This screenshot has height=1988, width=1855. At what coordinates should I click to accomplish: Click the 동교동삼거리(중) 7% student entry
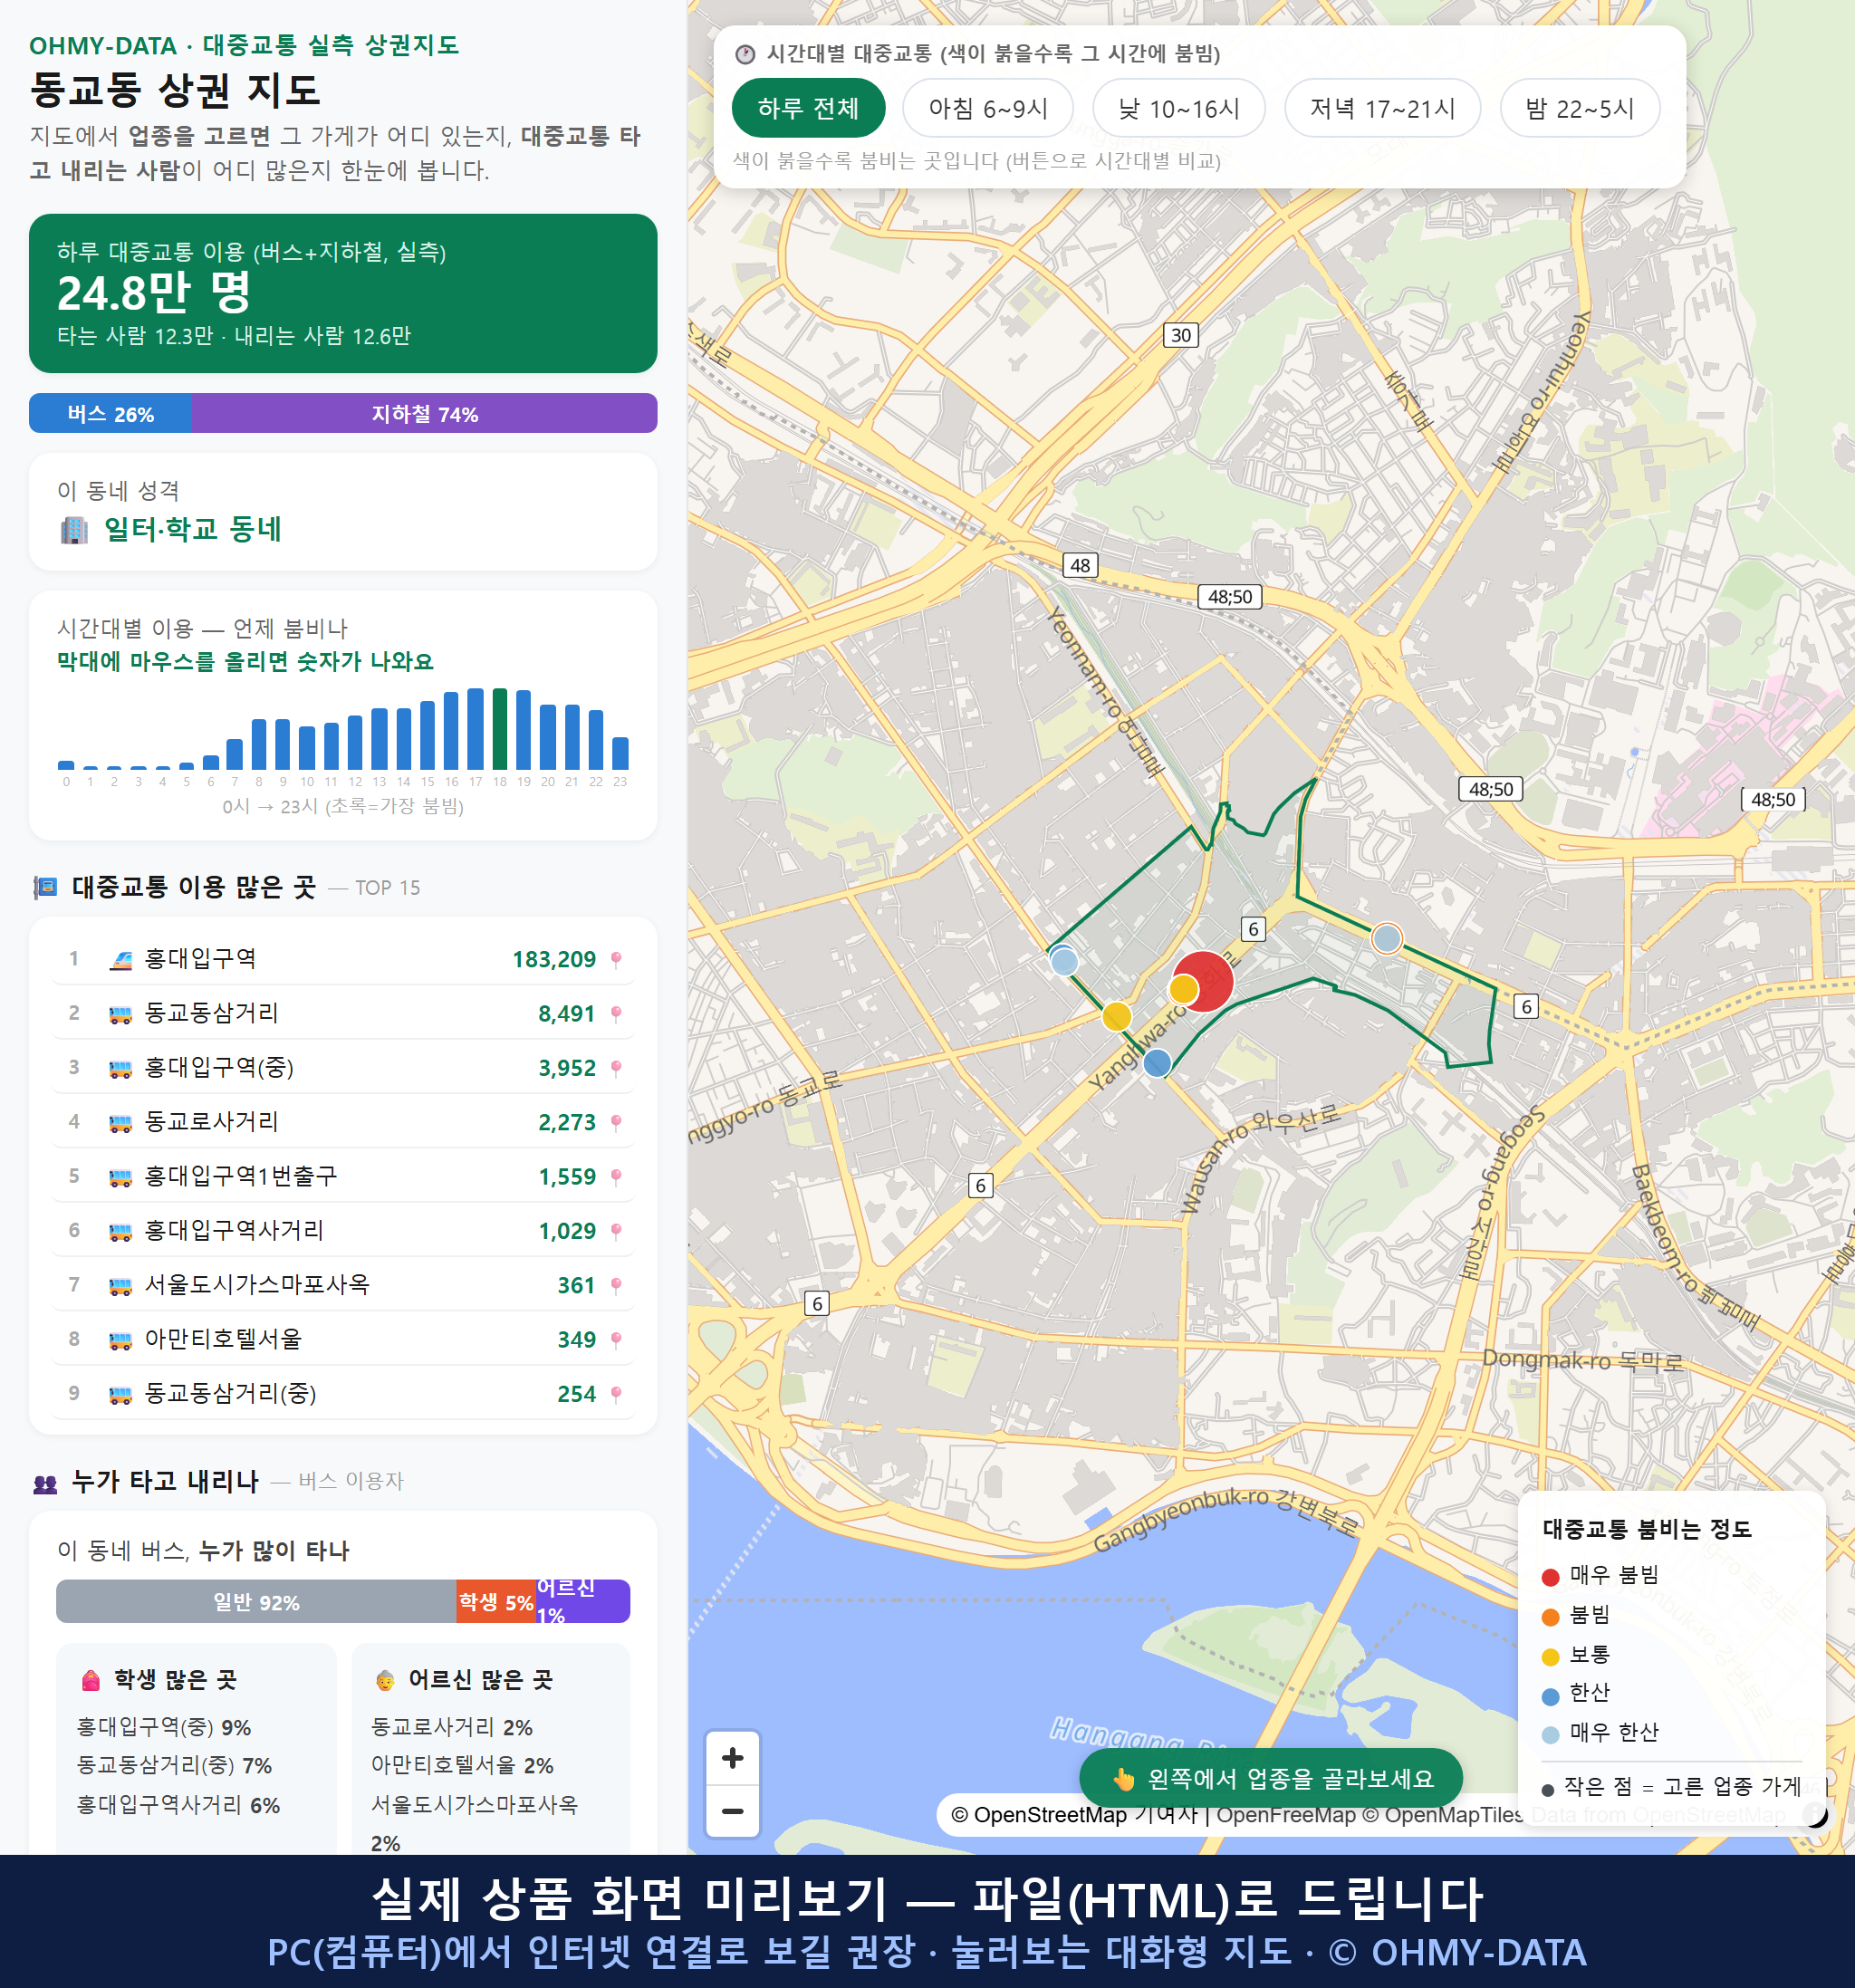point(175,1765)
